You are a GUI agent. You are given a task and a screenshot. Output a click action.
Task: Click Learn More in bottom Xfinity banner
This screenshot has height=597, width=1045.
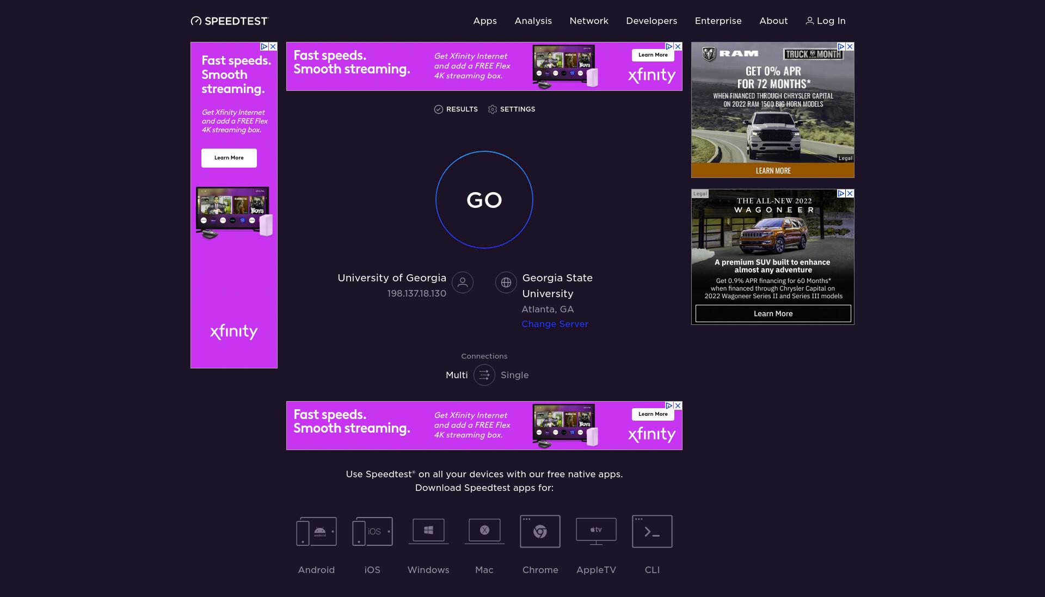653,414
